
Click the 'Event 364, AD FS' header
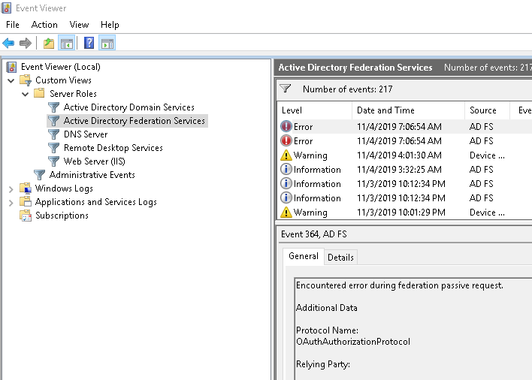coord(314,234)
